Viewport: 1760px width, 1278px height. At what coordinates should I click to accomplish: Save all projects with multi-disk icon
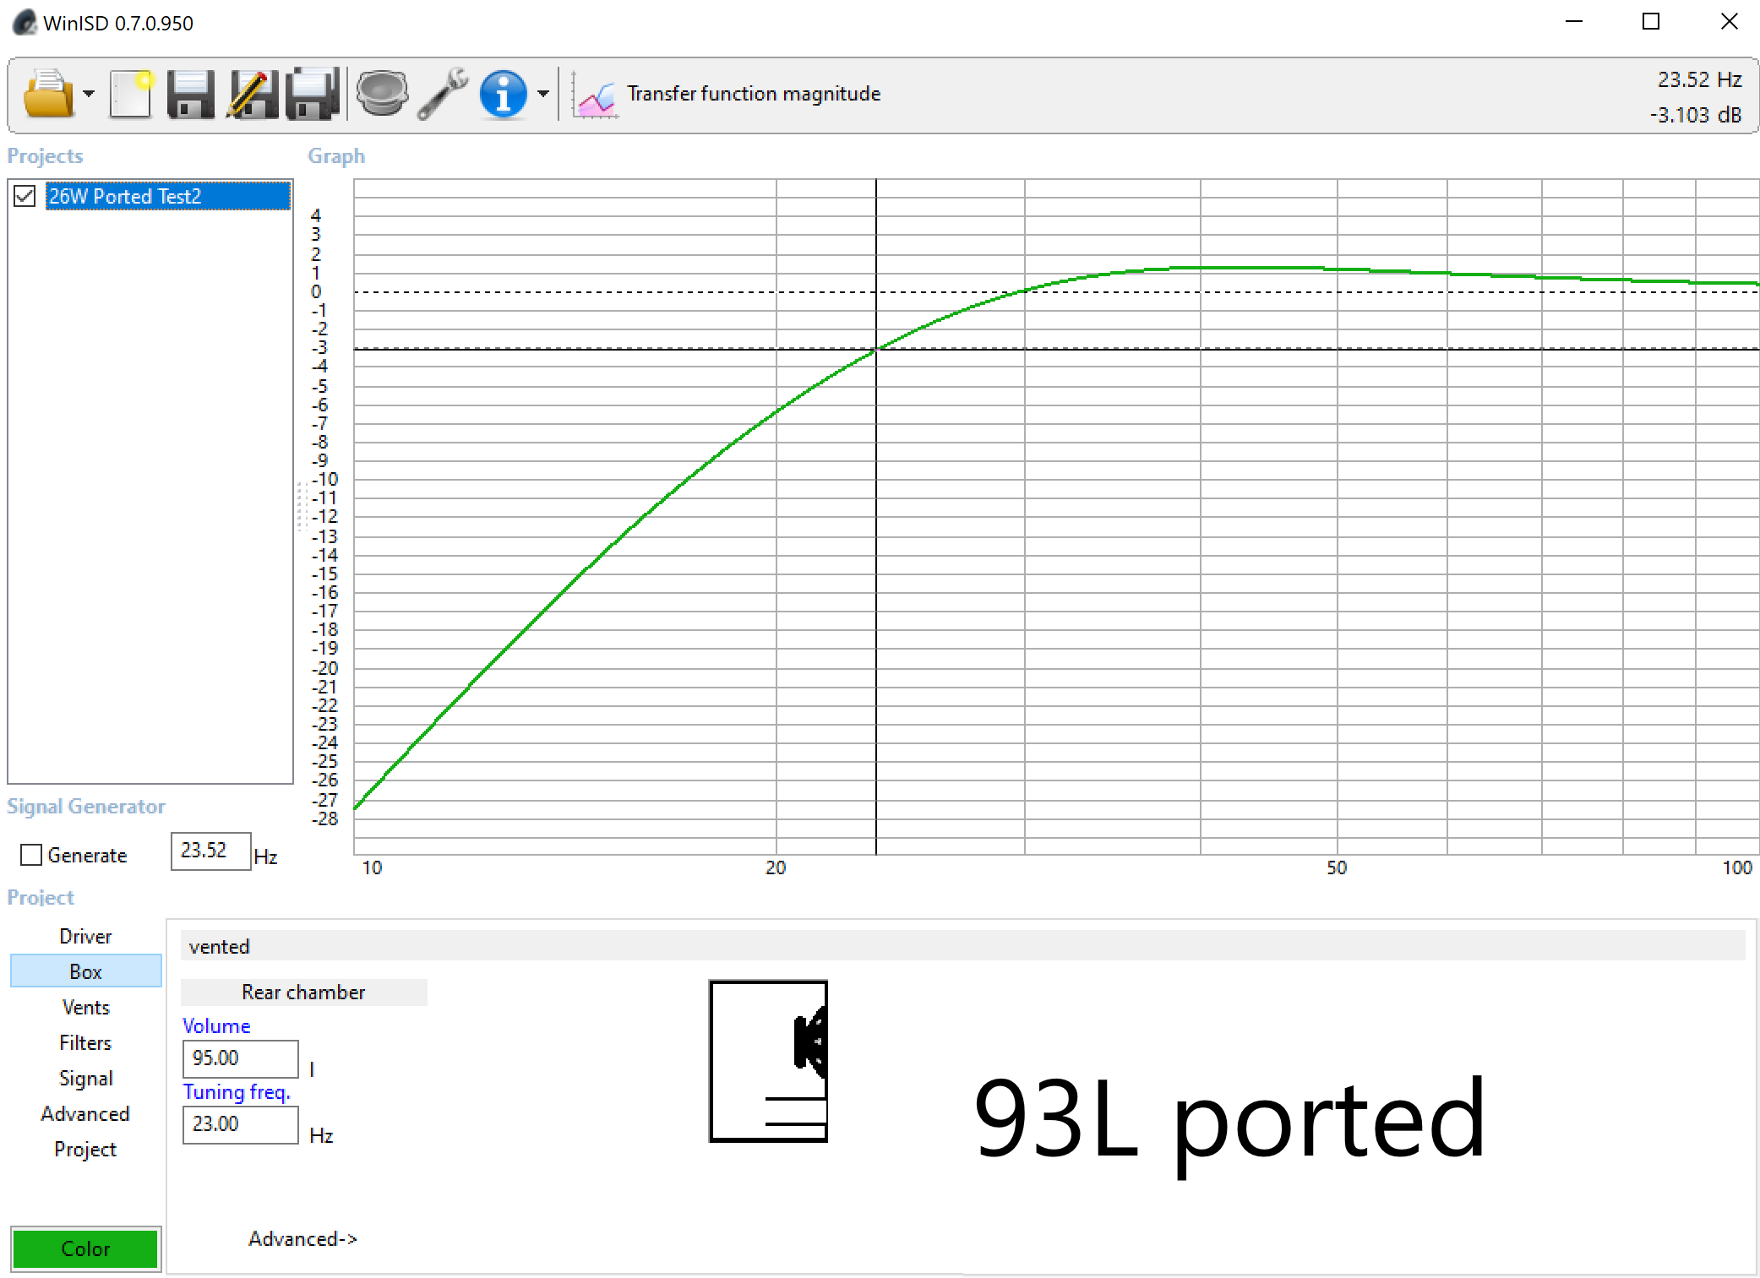tap(313, 93)
